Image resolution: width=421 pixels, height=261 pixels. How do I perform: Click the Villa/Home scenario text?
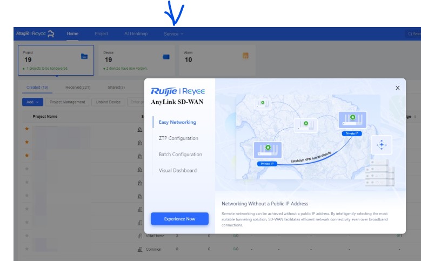[155, 236]
